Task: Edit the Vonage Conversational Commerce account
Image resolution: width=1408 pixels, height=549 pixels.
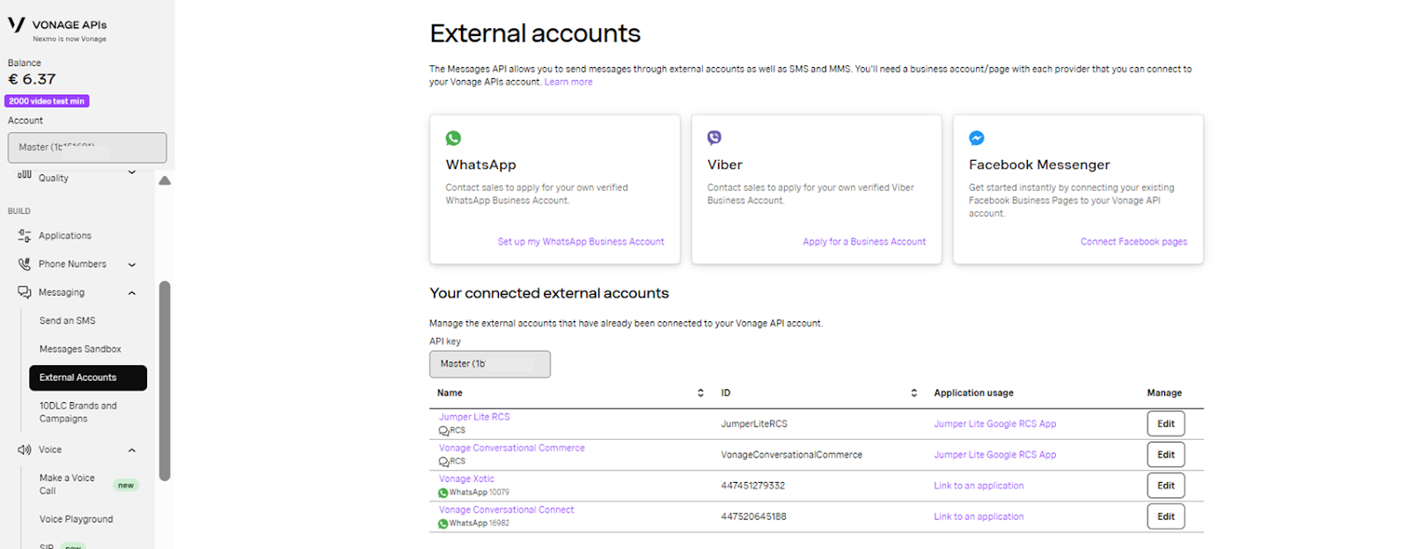Action: (1166, 455)
